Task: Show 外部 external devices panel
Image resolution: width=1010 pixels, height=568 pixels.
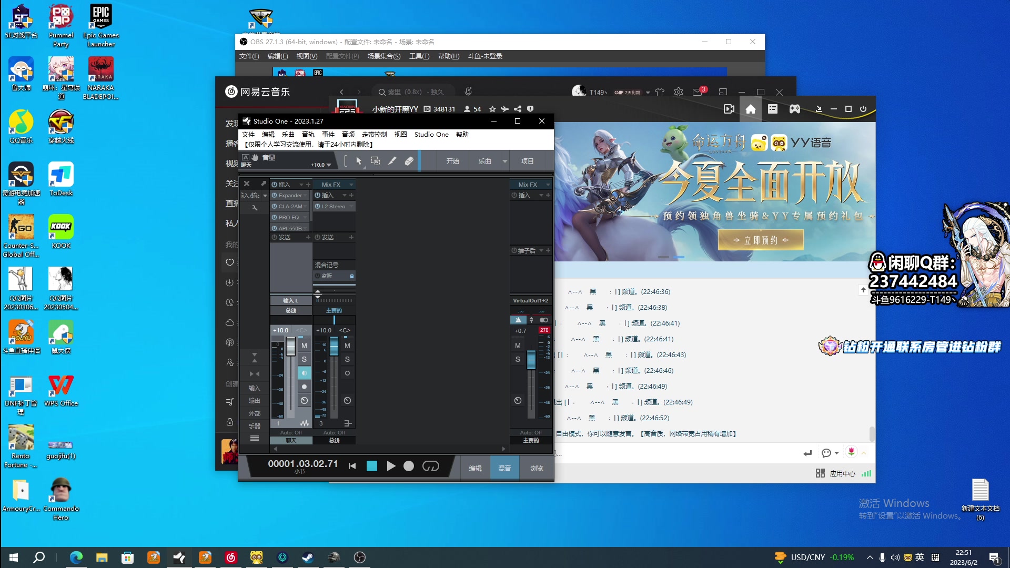Action: click(x=255, y=413)
